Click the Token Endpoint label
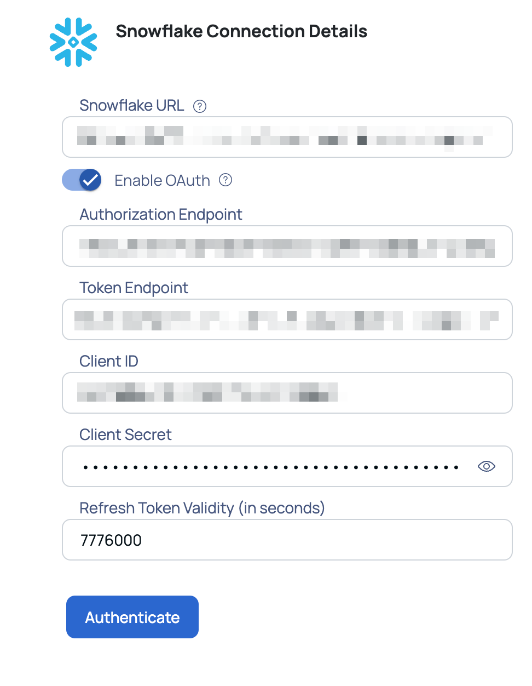532x686 pixels. [134, 288]
